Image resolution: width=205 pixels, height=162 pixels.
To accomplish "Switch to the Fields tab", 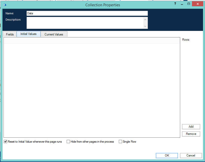I will (10, 34).
